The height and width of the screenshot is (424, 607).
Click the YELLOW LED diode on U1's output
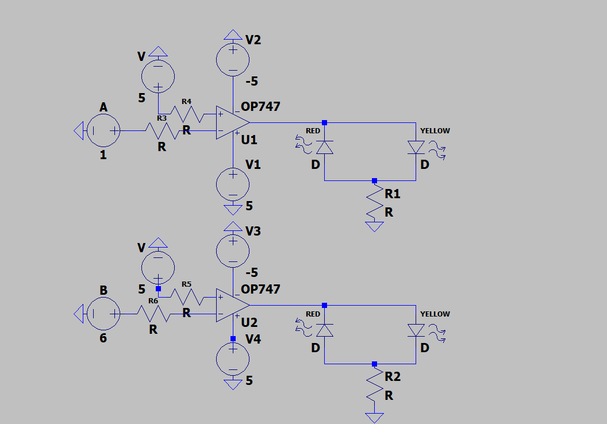click(416, 147)
